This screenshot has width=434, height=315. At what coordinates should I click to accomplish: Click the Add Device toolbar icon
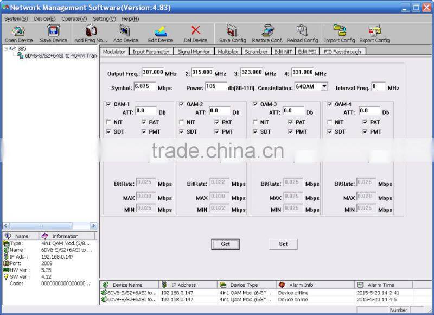click(x=126, y=31)
